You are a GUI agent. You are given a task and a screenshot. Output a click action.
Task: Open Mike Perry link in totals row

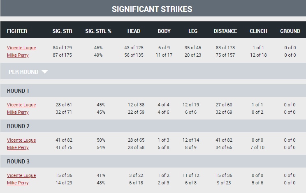[x=18, y=55]
